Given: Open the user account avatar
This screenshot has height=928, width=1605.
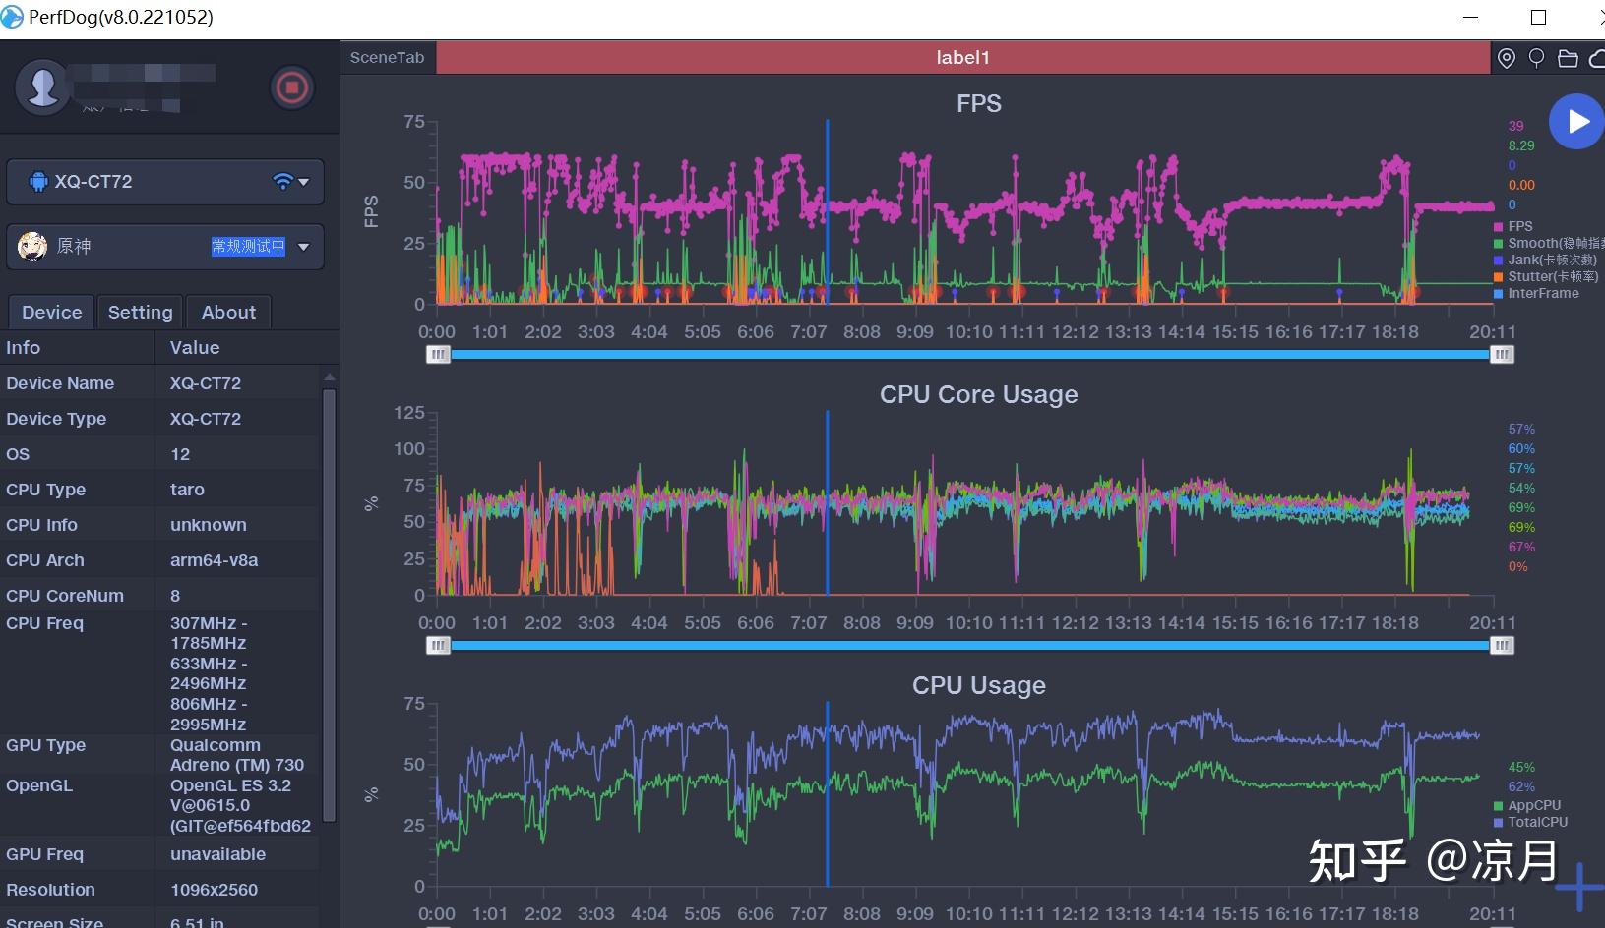Looking at the screenshot, I should (x=42, y=87).
